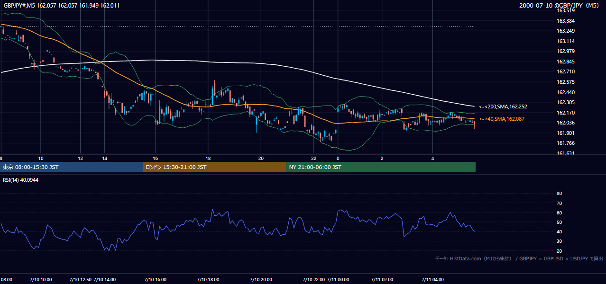606x284 pixels.
Task: Click the 7/11 04:00 date label
Action: (x=433, y=279)
